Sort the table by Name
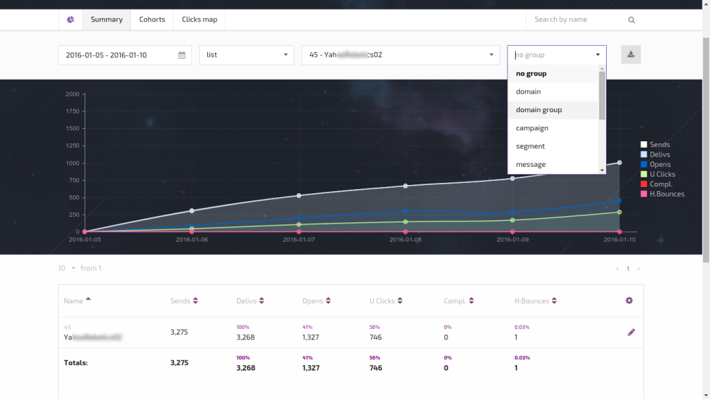 click(77, 301)
